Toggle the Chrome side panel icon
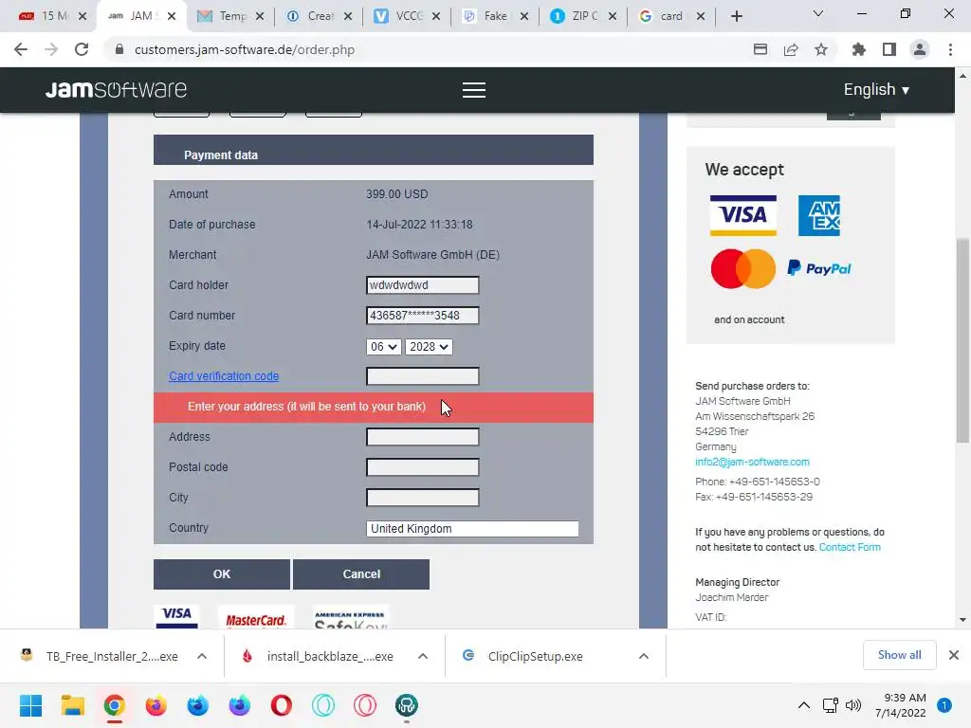Screen dimensions: 971x728 (x=889, y=49)
